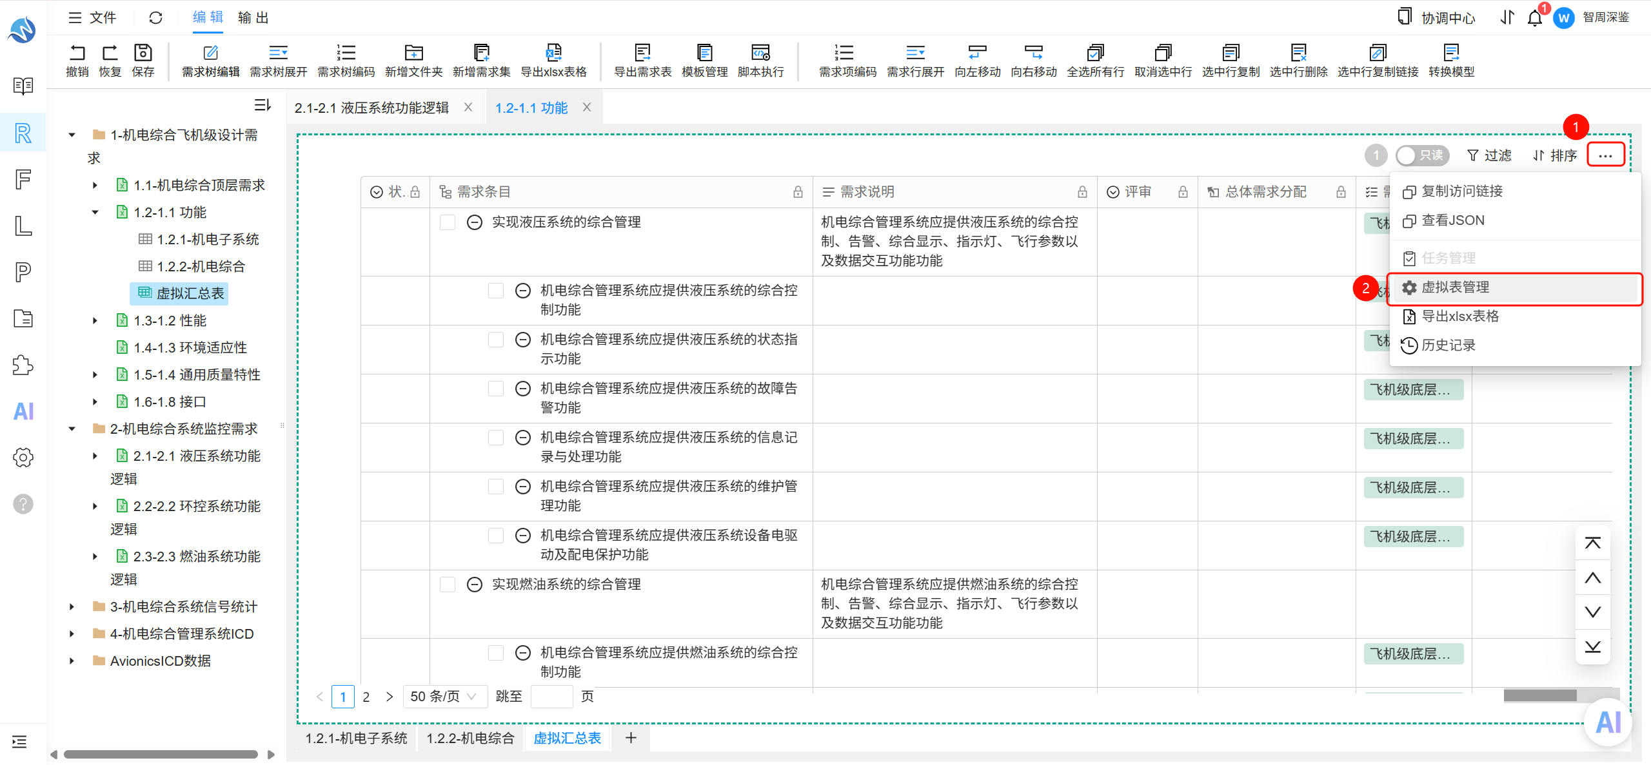This screenshot has height=765, width=1651.
Task: Check the box for 实现液压系统的综合管理
Action: [x=447, y=222]
